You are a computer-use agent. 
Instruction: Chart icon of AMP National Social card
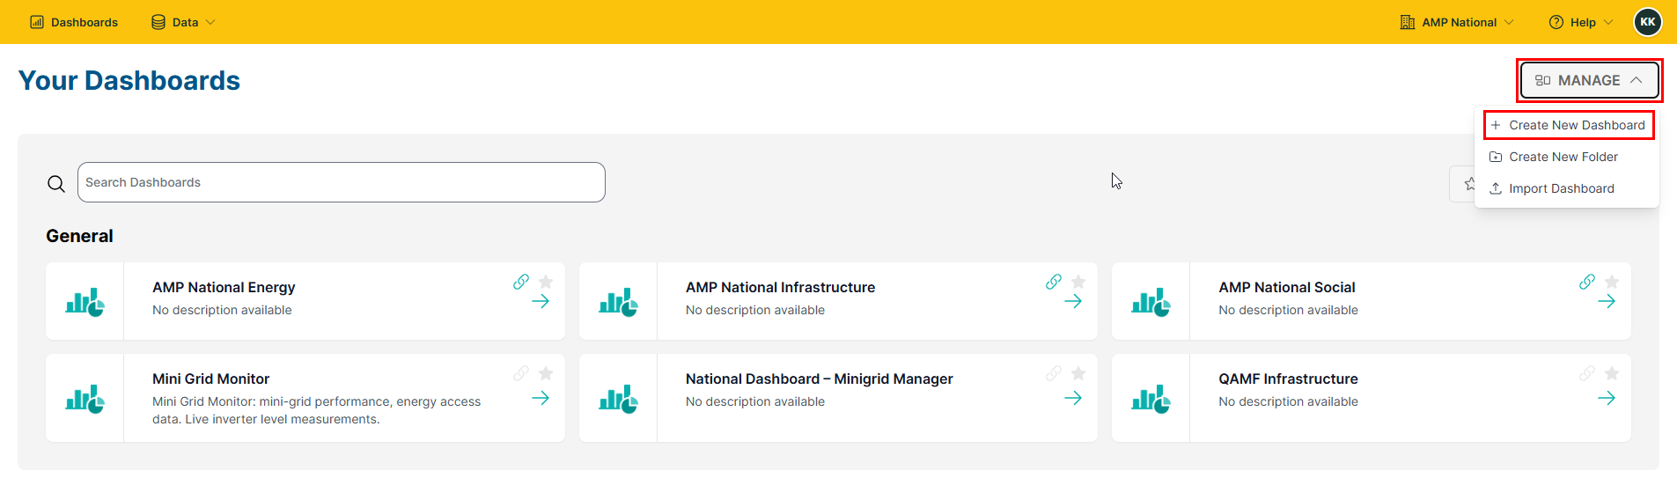[x=1151, y=302]
